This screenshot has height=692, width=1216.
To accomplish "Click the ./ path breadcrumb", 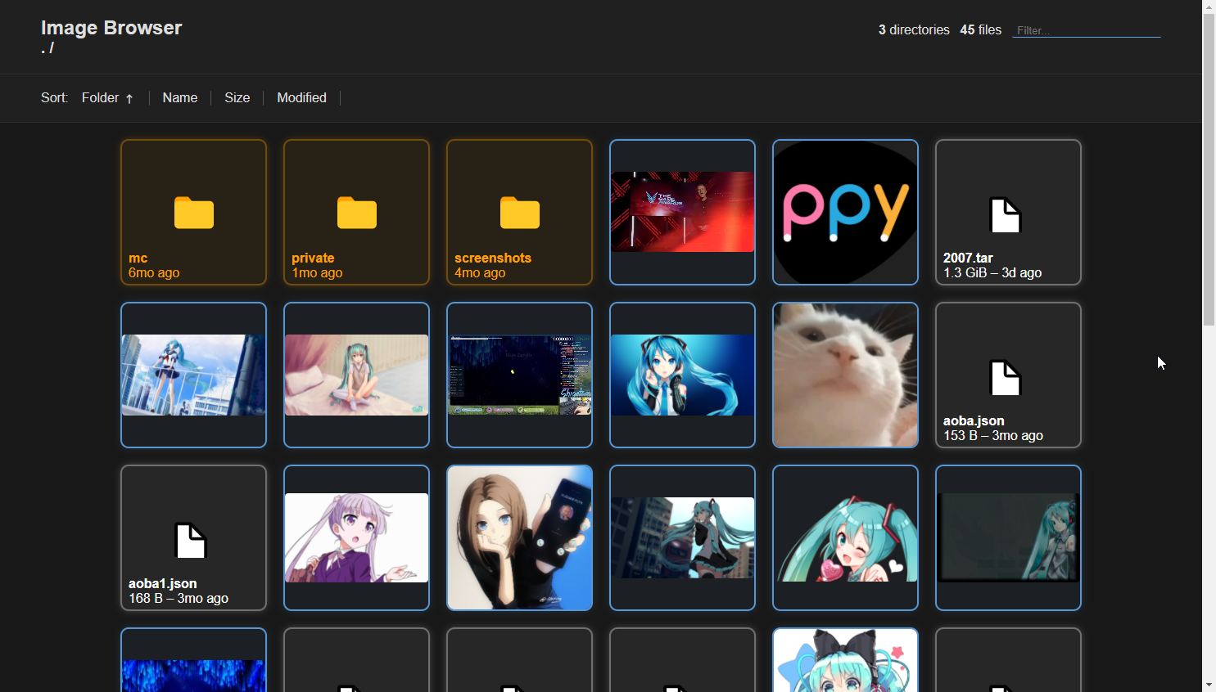I will point(47,48).
